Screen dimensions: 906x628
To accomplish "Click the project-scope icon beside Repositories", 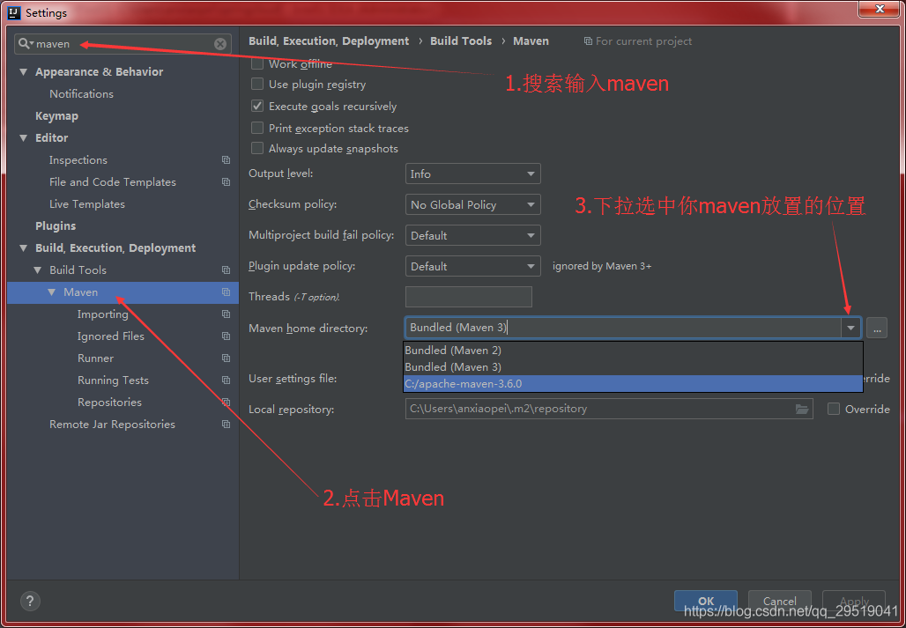I will coord(226,403).
